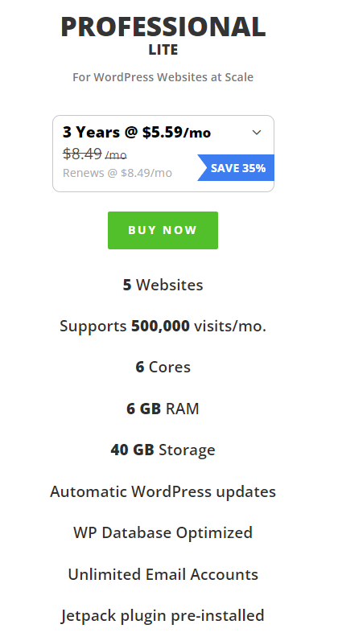Screen dimensions: 338x641
Task: Open the 3 Years @ $5.59/mo term dropdown
Action: [163, 154]
